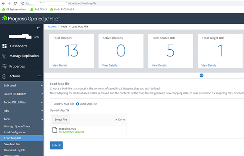This screenshot has height=156, width=244.
Task: Click the Manage Replication icon
Action: [x=4, y=56]
